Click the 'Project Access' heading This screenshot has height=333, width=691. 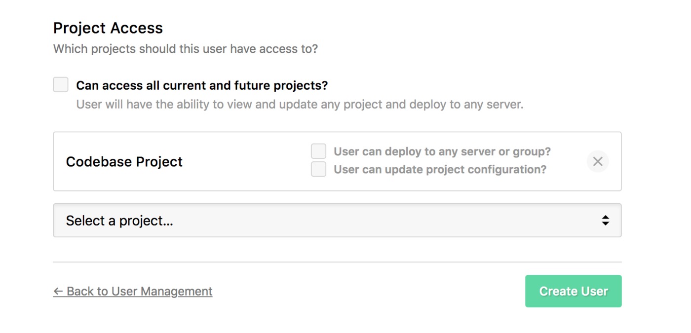(108, 28)
